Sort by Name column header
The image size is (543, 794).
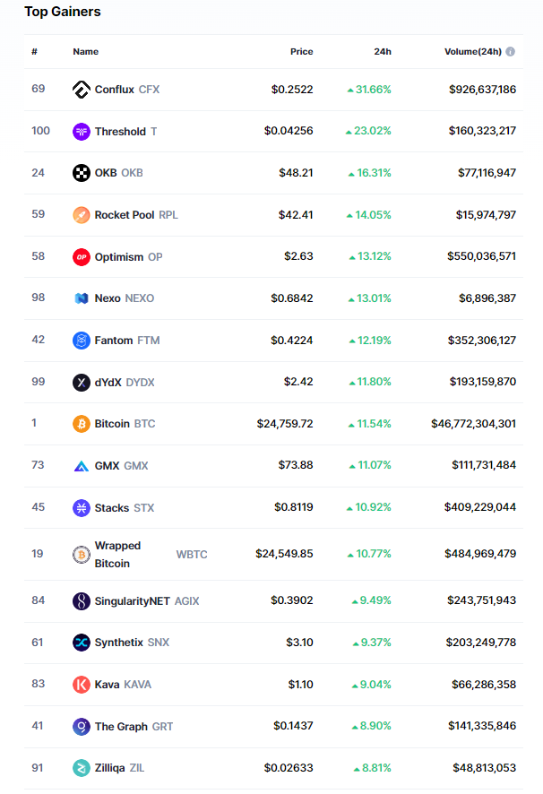(86, 52)
